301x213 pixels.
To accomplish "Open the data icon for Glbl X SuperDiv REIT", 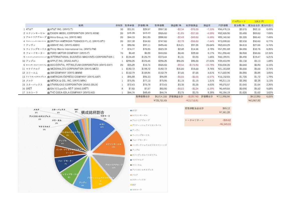I will click(48, 89).
